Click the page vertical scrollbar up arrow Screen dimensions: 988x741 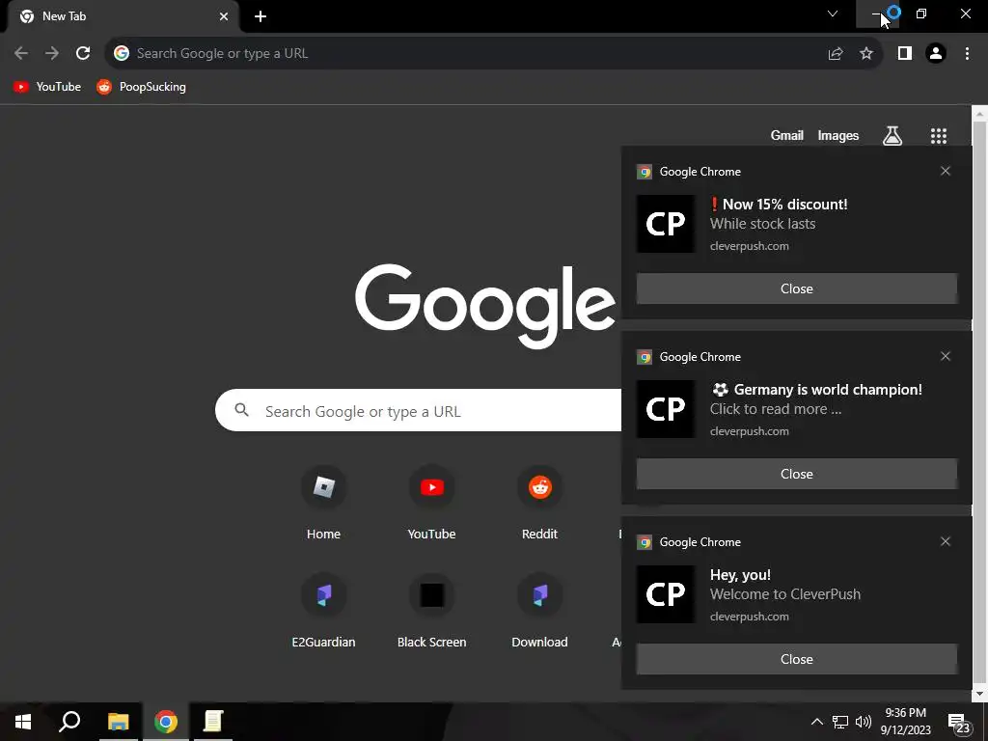pos(980,114)
